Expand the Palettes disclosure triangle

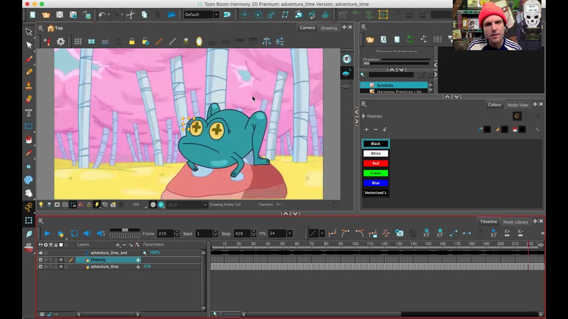pyautogui.click(x=364, y=116)
